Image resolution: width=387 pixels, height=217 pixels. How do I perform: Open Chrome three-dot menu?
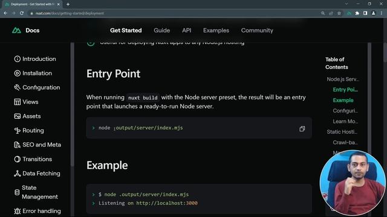(382, 13)
